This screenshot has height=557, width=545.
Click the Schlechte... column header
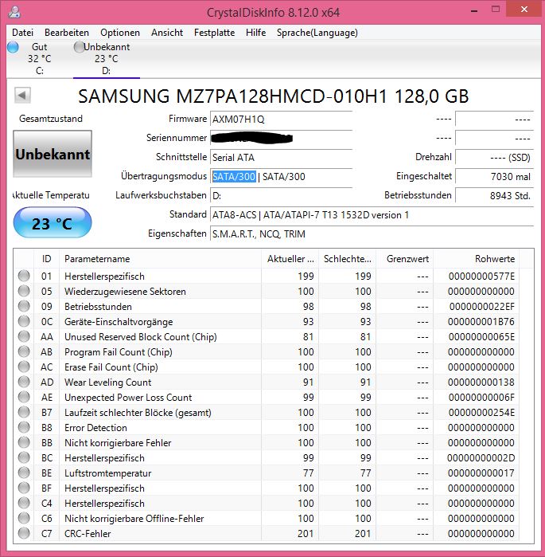[348, 259]
